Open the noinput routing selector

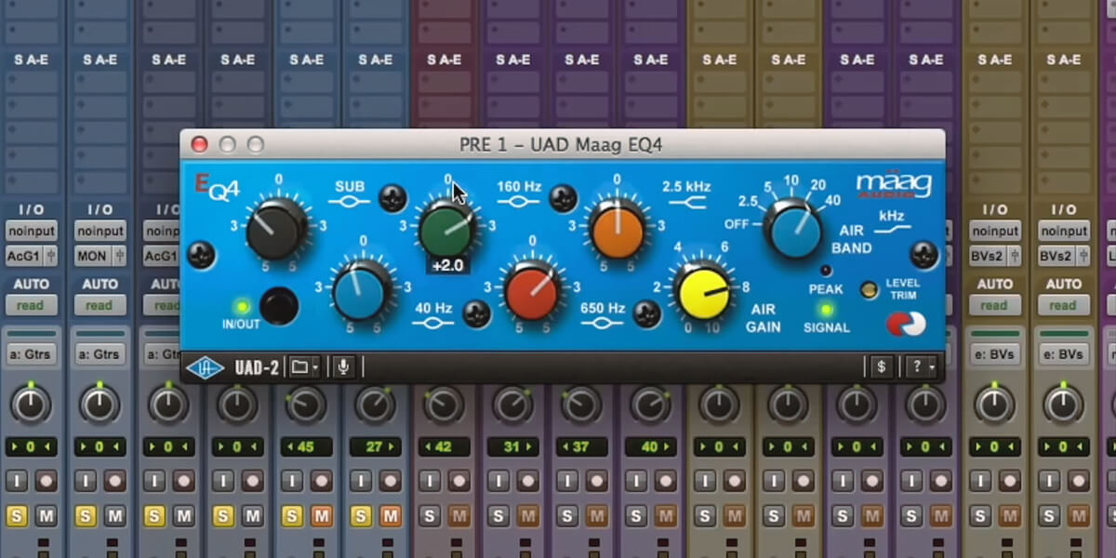[x=32, y=231]
